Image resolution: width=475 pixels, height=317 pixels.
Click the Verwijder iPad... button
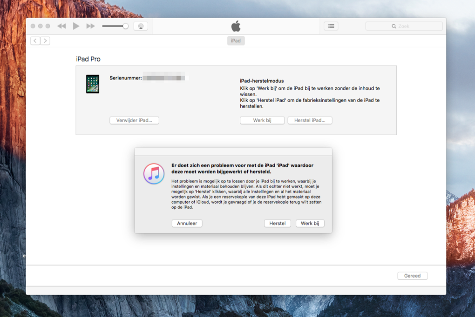click(134, 120)
